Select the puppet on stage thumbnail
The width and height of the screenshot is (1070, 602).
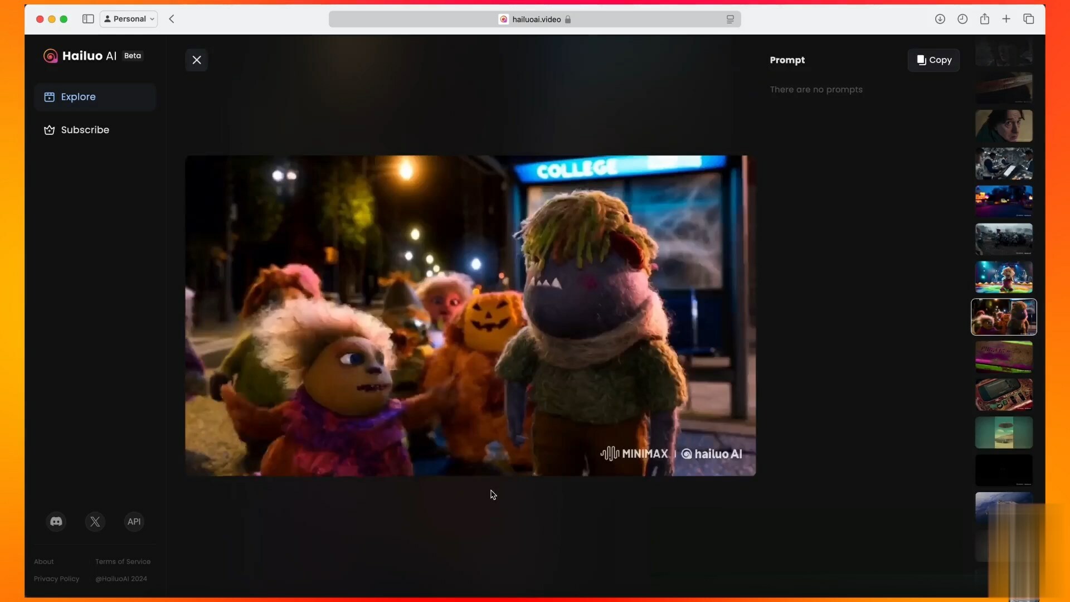pos(1004,278)
